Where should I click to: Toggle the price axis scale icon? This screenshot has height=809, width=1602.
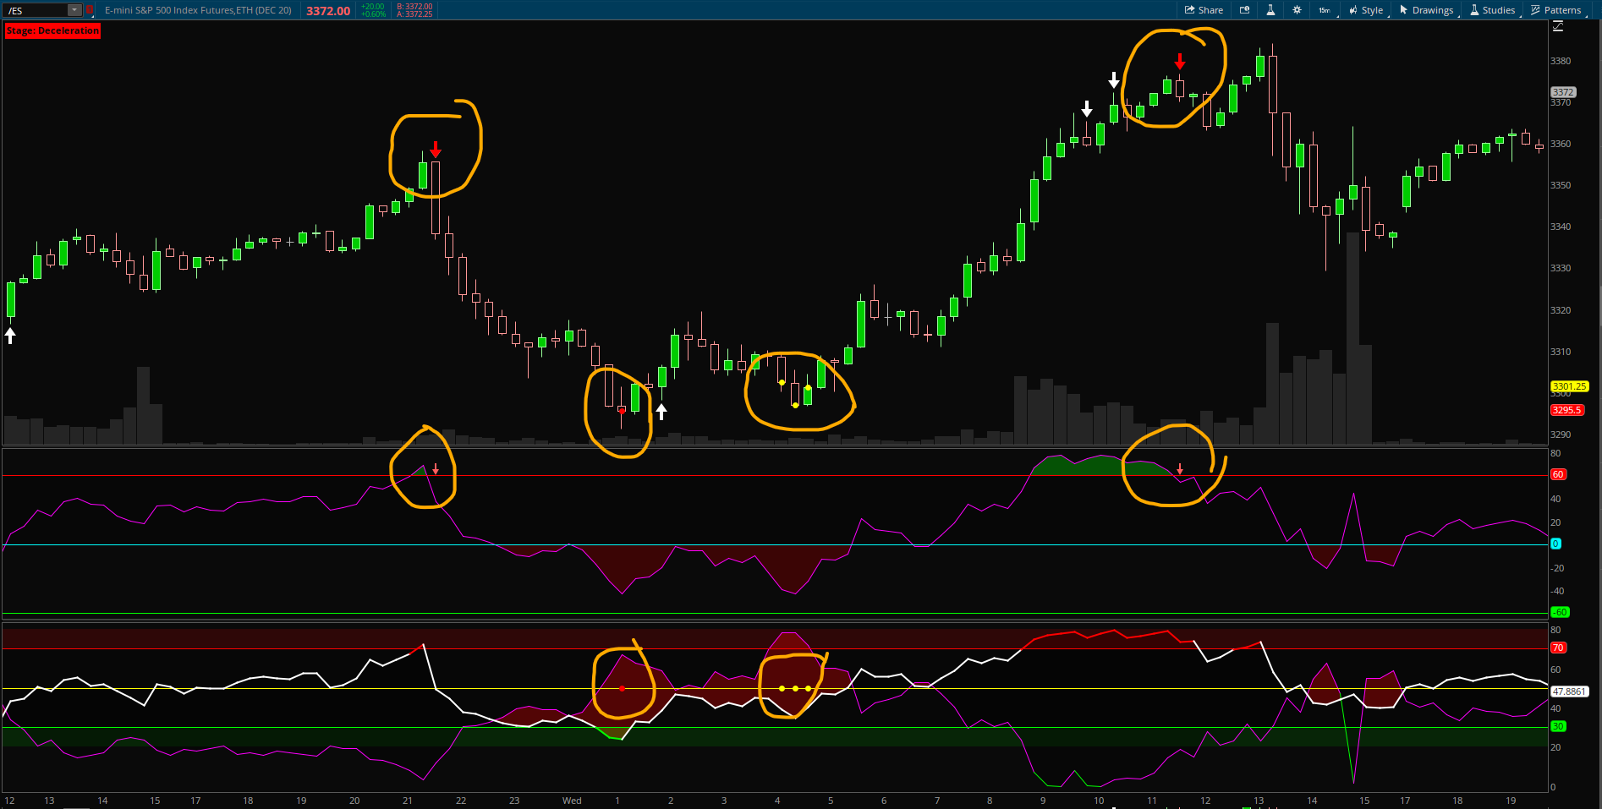coord(1558,26)
